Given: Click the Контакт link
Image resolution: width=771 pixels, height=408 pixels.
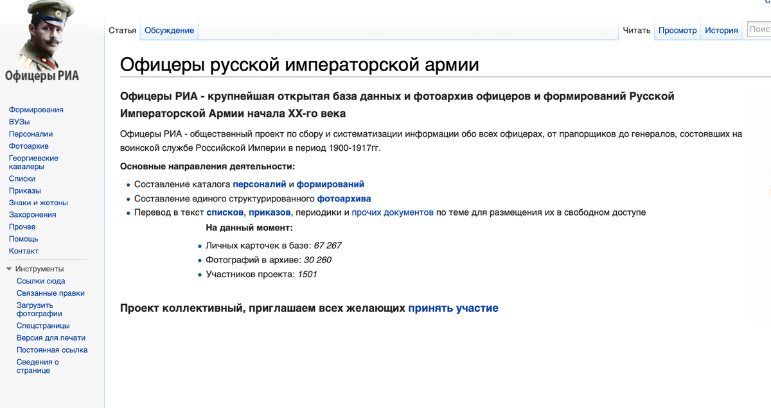Looking at the screenshot, I should pos(24,251).
